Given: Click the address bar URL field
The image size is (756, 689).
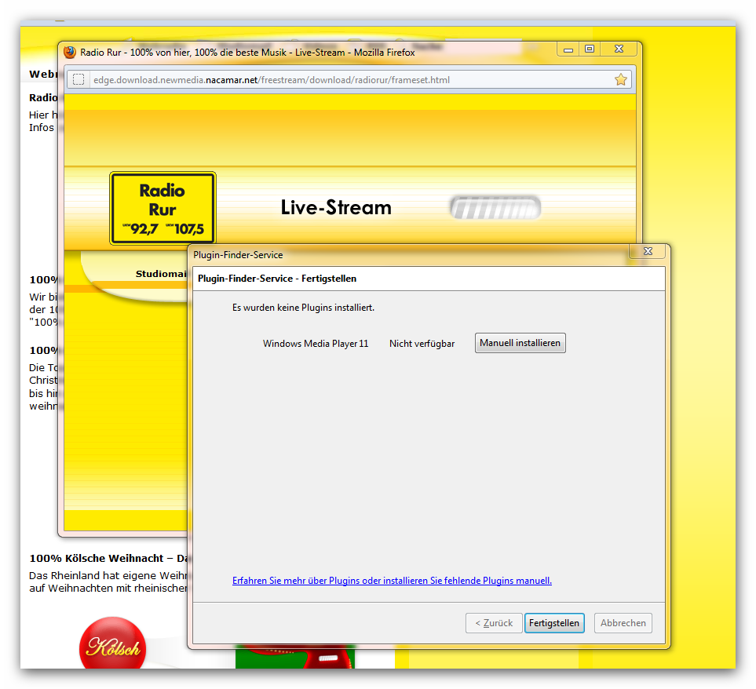Looking at the screenshot, I should tap(350, 79).
